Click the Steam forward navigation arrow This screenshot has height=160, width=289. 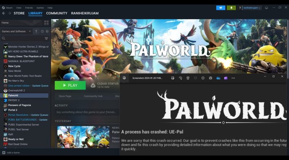(9, 13)
